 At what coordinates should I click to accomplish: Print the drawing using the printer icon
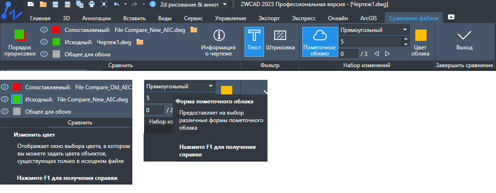[92, 4]
